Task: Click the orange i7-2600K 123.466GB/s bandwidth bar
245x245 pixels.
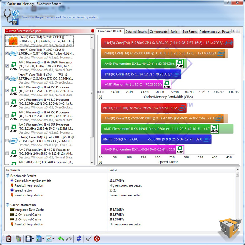Action: tap(163, 53)
